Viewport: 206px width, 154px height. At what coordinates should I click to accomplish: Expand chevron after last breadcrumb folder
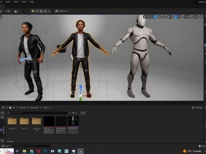51,107
